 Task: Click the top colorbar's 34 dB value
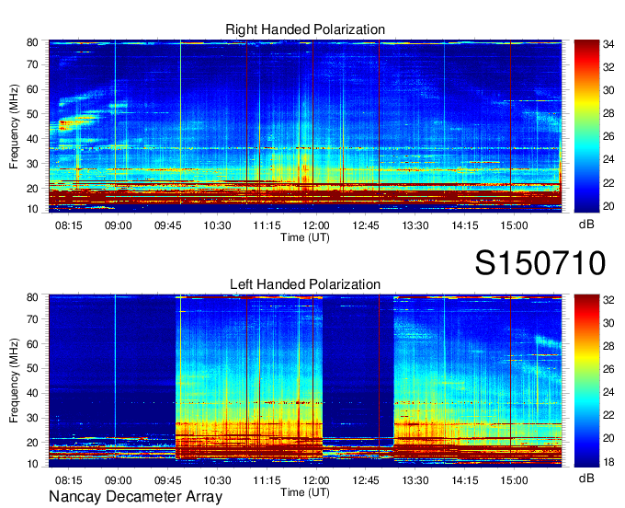(x=608, y=44)
